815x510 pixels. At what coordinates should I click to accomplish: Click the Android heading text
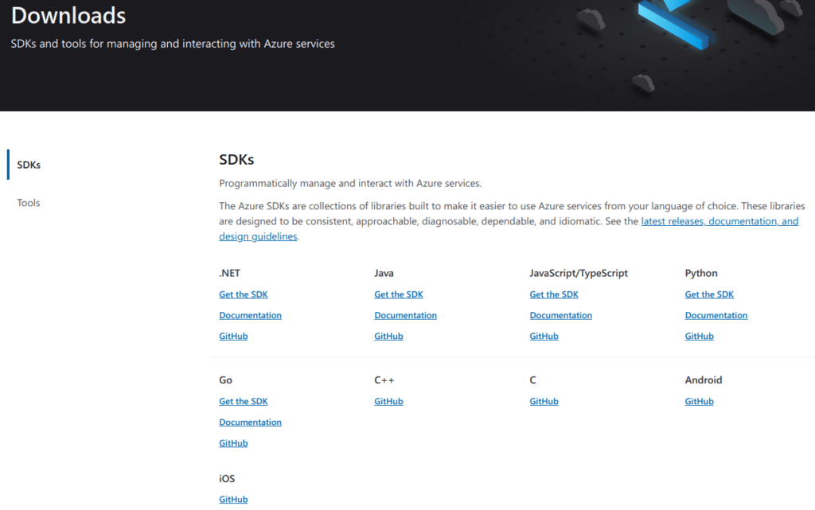(x=704, y=380)
